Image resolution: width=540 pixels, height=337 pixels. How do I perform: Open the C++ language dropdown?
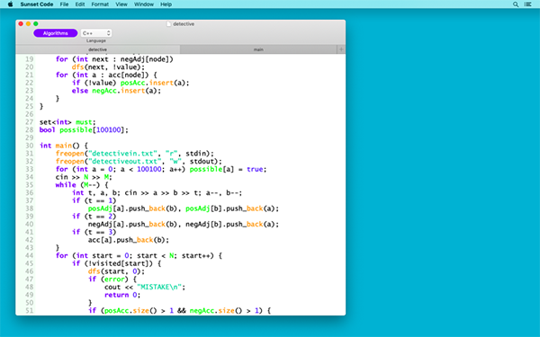(x=96, y=33)
